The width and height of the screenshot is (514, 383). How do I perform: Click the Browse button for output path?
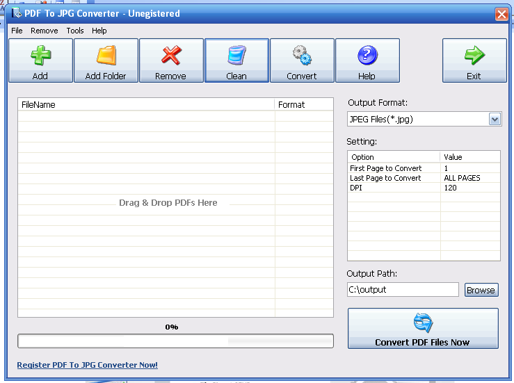coord(481,290)
